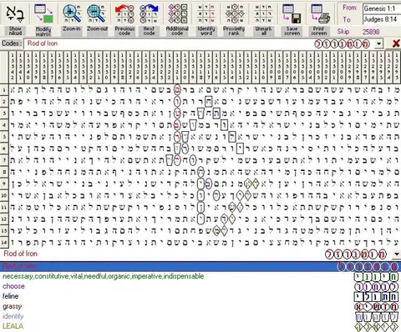Click the red X beside Codes field
The height and width of the screenshot is (332, 401).
coord(396,43)
